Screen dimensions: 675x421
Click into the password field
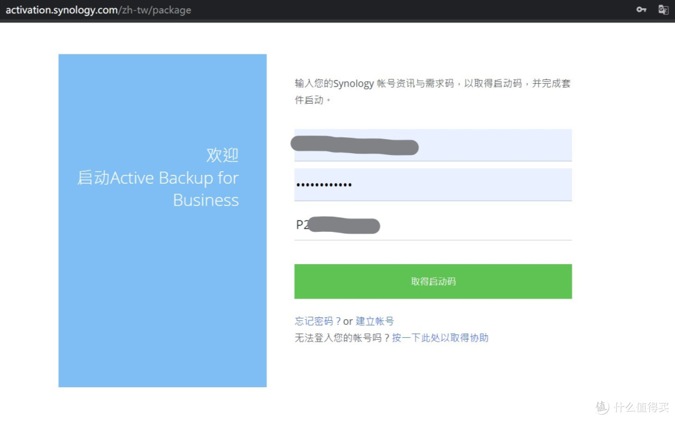pyautogui.click(x=432, y=184)
